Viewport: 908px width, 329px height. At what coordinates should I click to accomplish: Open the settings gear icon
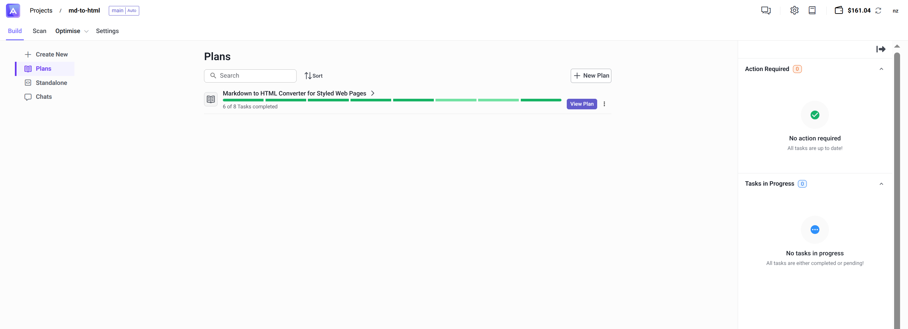tap(794, 11)
